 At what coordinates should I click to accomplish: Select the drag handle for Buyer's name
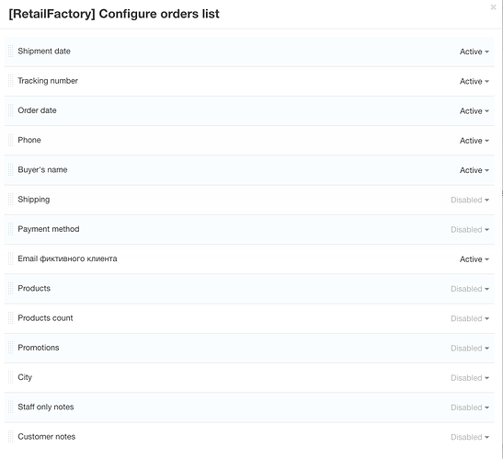pos(11,170)
